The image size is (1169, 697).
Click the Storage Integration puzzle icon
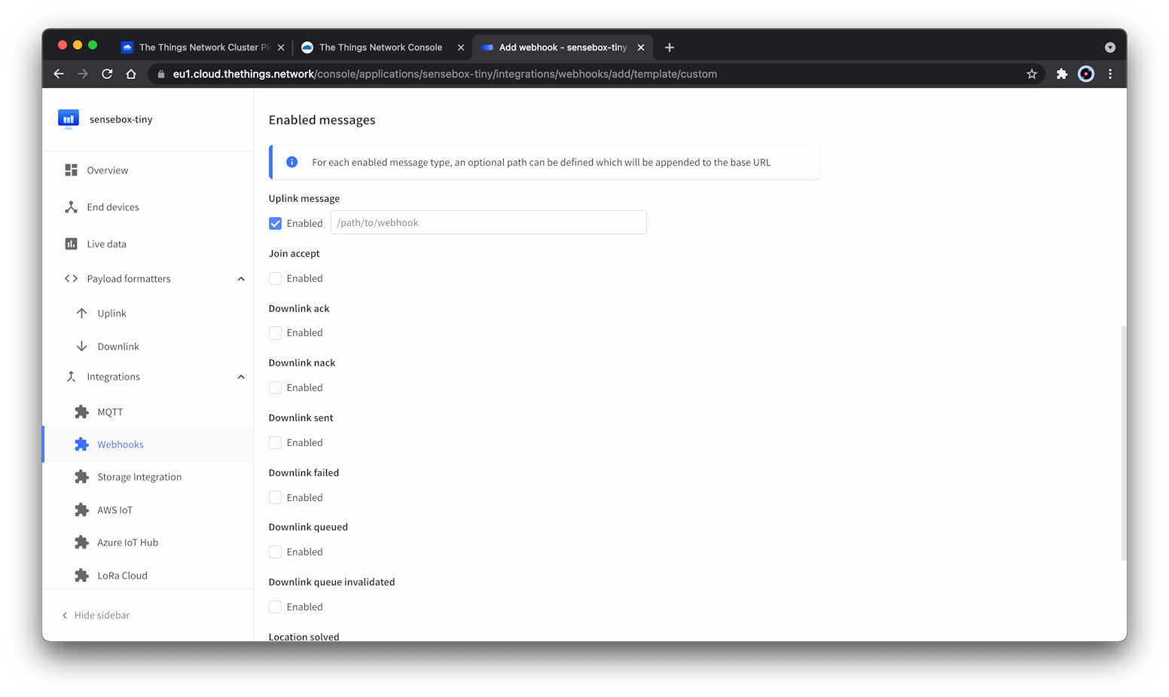click(81, 477)
